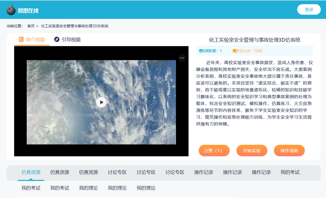The image size is (326, 198).
Task: Like the course with 点赞（1）
Action: click(214, 151)
